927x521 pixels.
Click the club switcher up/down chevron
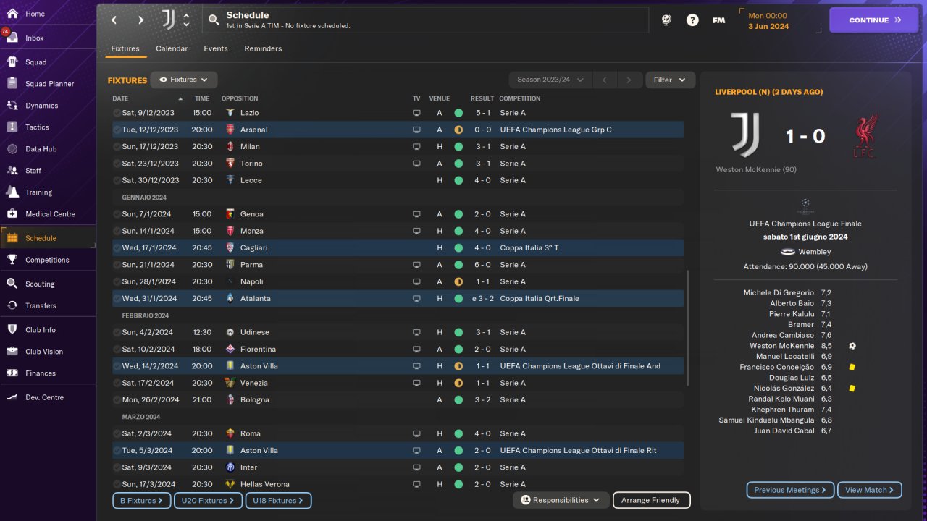pyautogui.click(x=186, y=20)
